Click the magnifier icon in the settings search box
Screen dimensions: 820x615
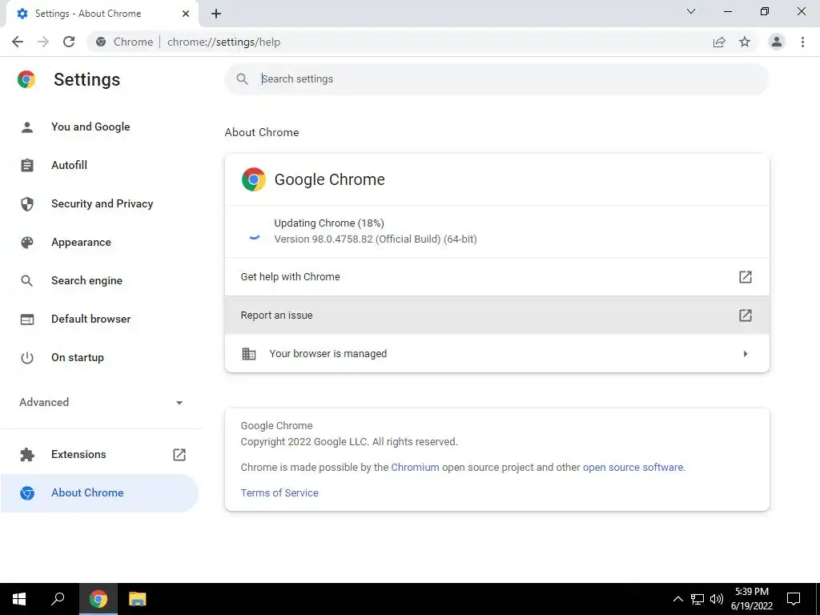click(242, 79)
